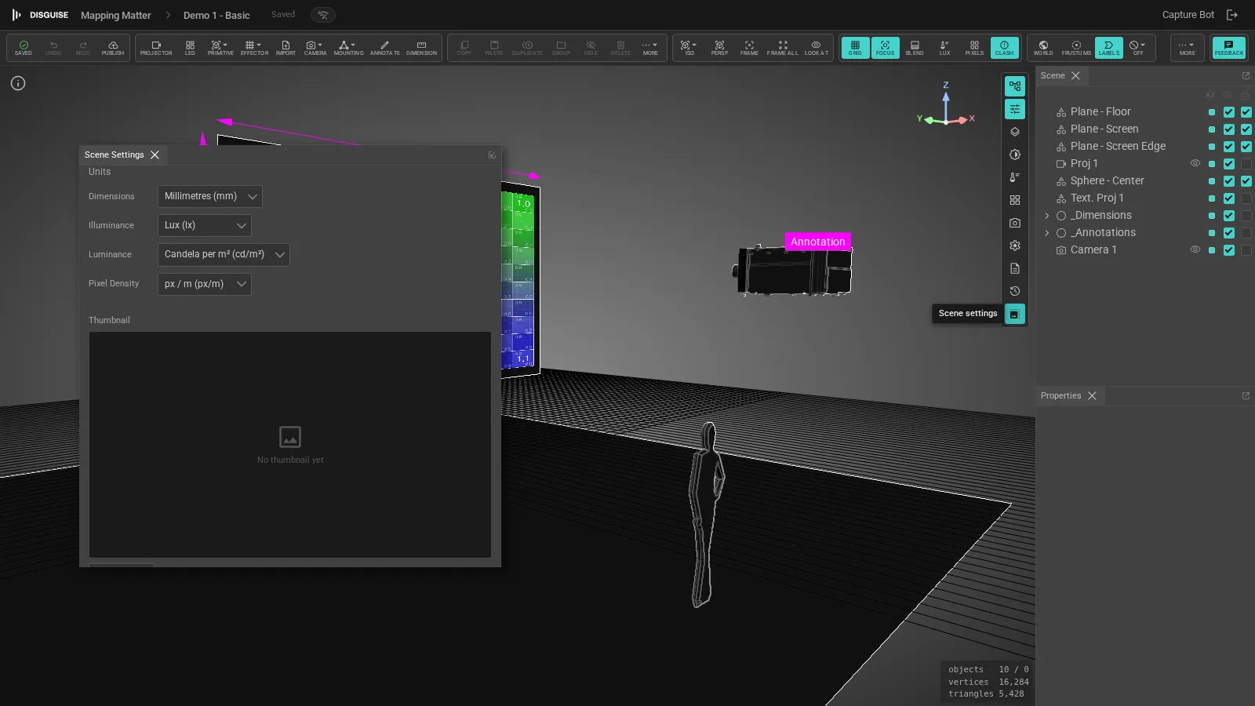1255x706 pixels.
Task: Toggle Frustums display
Action: point(1076,48)
